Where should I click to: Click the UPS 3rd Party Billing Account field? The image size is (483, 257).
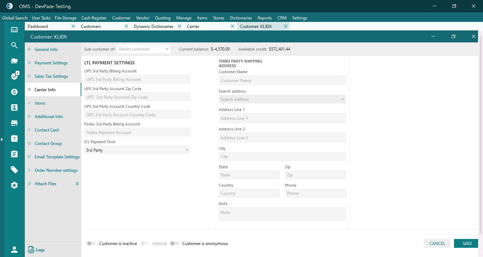(x=137, y=79)
